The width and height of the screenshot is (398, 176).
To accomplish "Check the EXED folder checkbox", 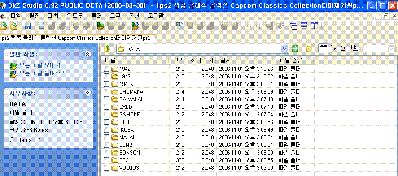I will 107,107.
